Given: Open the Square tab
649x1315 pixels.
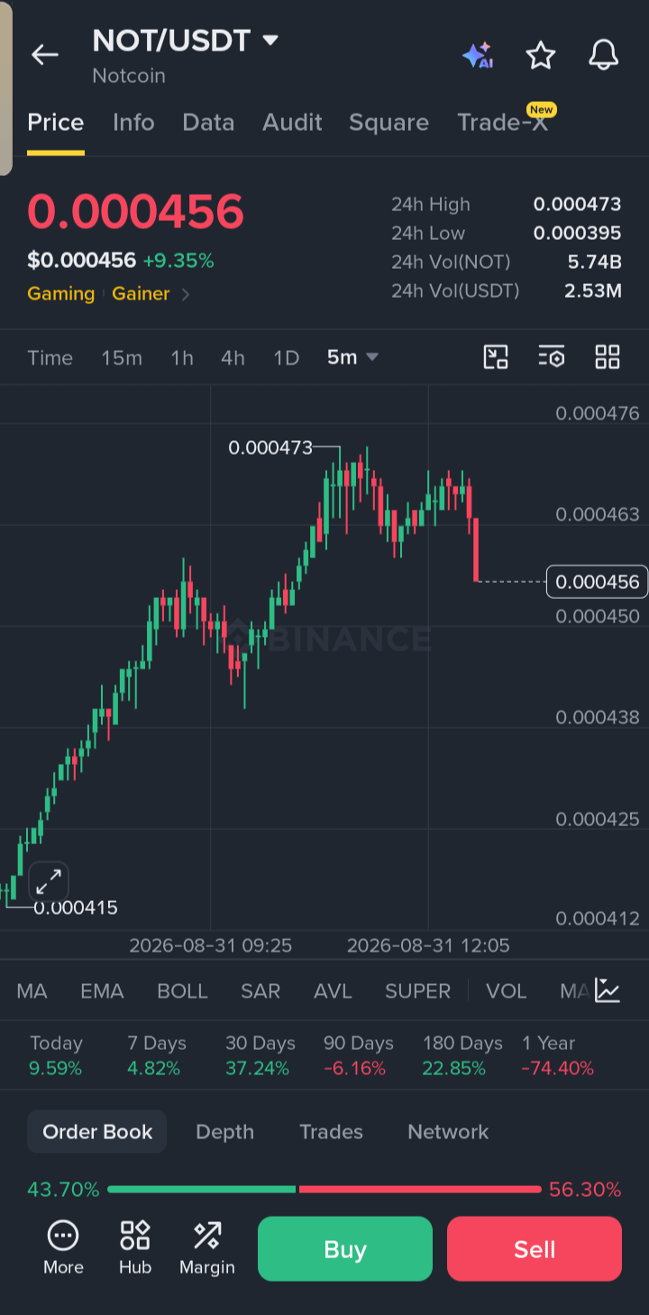Looking at the screenshot, I should 388,123.
